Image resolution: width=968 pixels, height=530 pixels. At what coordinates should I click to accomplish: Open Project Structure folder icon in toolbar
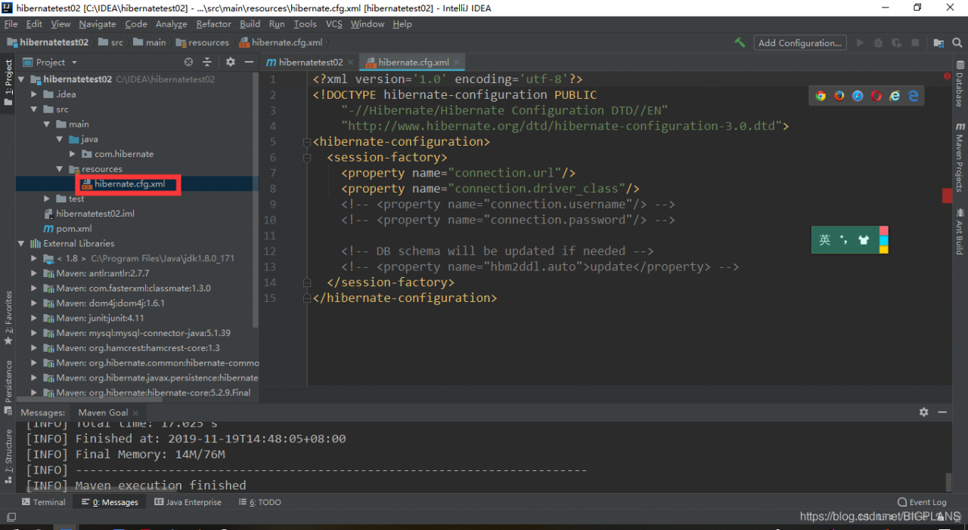click(939, 43)
